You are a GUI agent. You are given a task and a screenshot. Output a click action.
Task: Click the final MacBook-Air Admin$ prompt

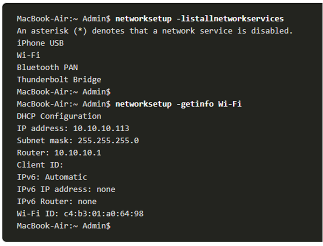pyautogui.click(x=63, y=226)
